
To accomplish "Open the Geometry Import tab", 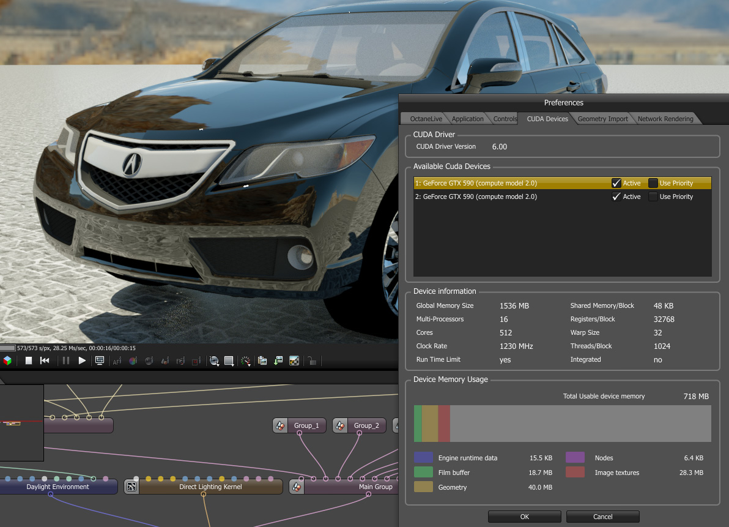I will (602, 119).
